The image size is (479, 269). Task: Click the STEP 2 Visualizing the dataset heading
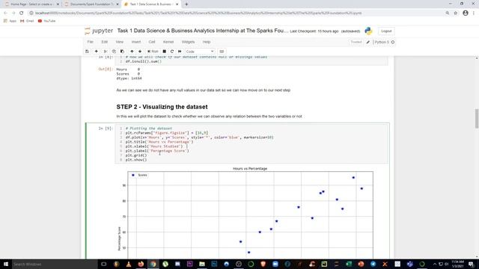point(162,107)
